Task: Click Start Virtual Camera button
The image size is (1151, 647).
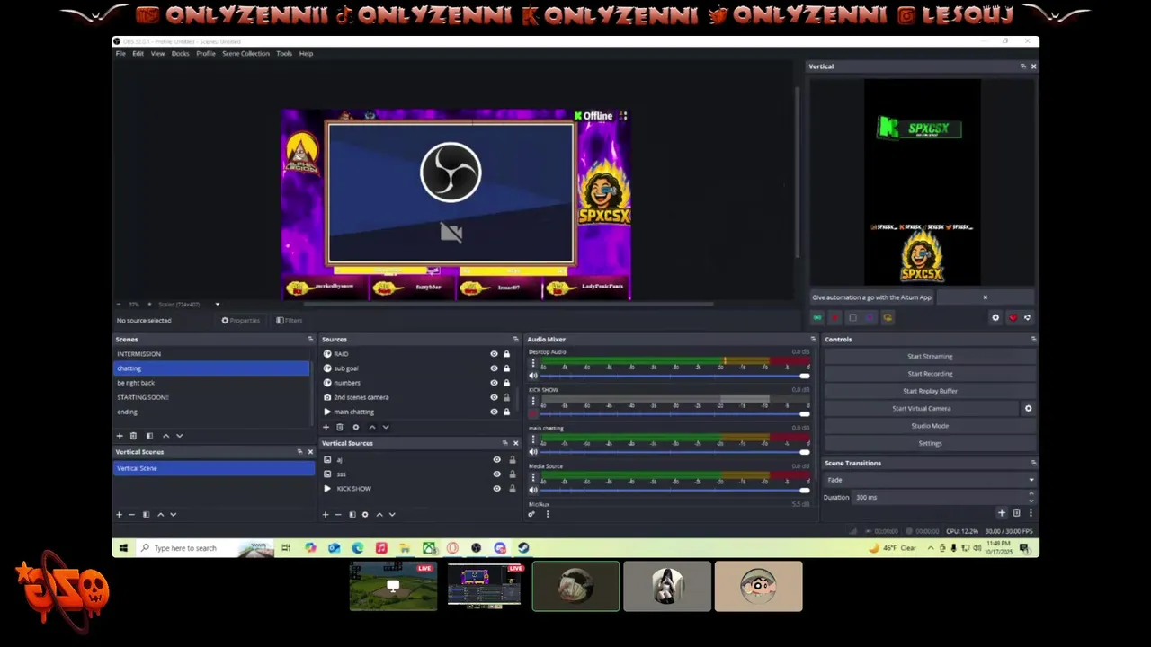Action: (922, 409)
